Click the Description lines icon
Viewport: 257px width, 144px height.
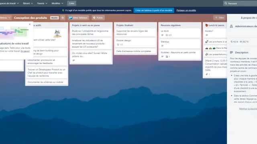[231, 52]
